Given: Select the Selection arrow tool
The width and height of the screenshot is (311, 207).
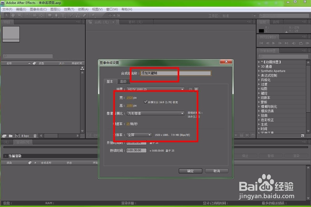Looking at the screenshot, I should pos(7,15).
